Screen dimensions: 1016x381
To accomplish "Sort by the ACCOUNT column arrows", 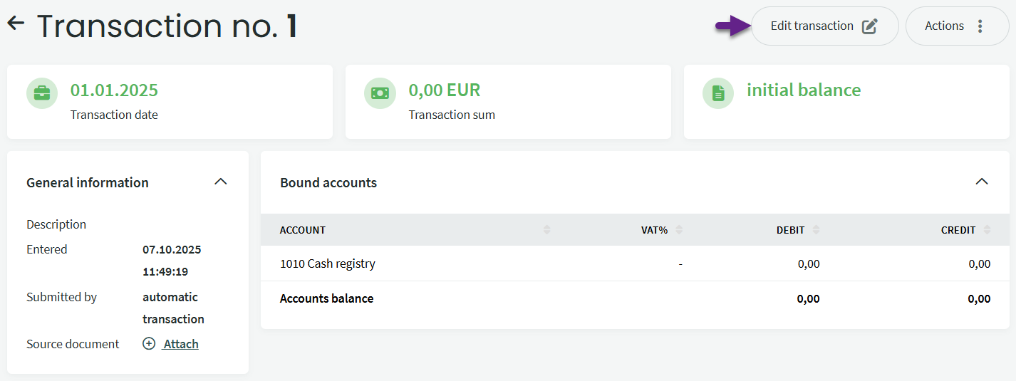I will click(x=546, y=230).
